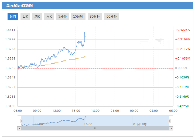This screenshot has height=138, width=195.
Task: Click the red dashed baseline at 0.0000%
Action: pyautogui.click(x=108, y=68)
